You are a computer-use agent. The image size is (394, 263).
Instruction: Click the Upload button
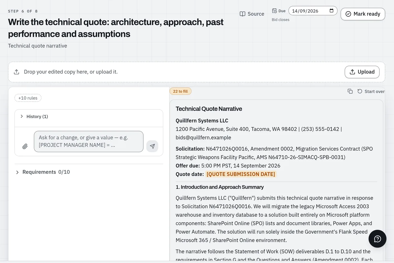(x=362, y=72)
